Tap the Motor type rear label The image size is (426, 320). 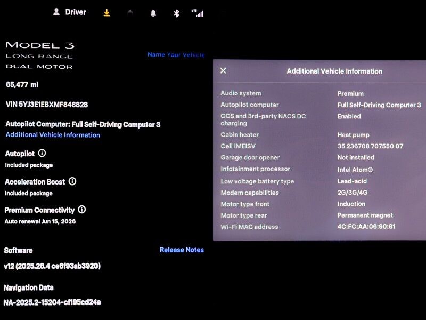coord(244,215)
